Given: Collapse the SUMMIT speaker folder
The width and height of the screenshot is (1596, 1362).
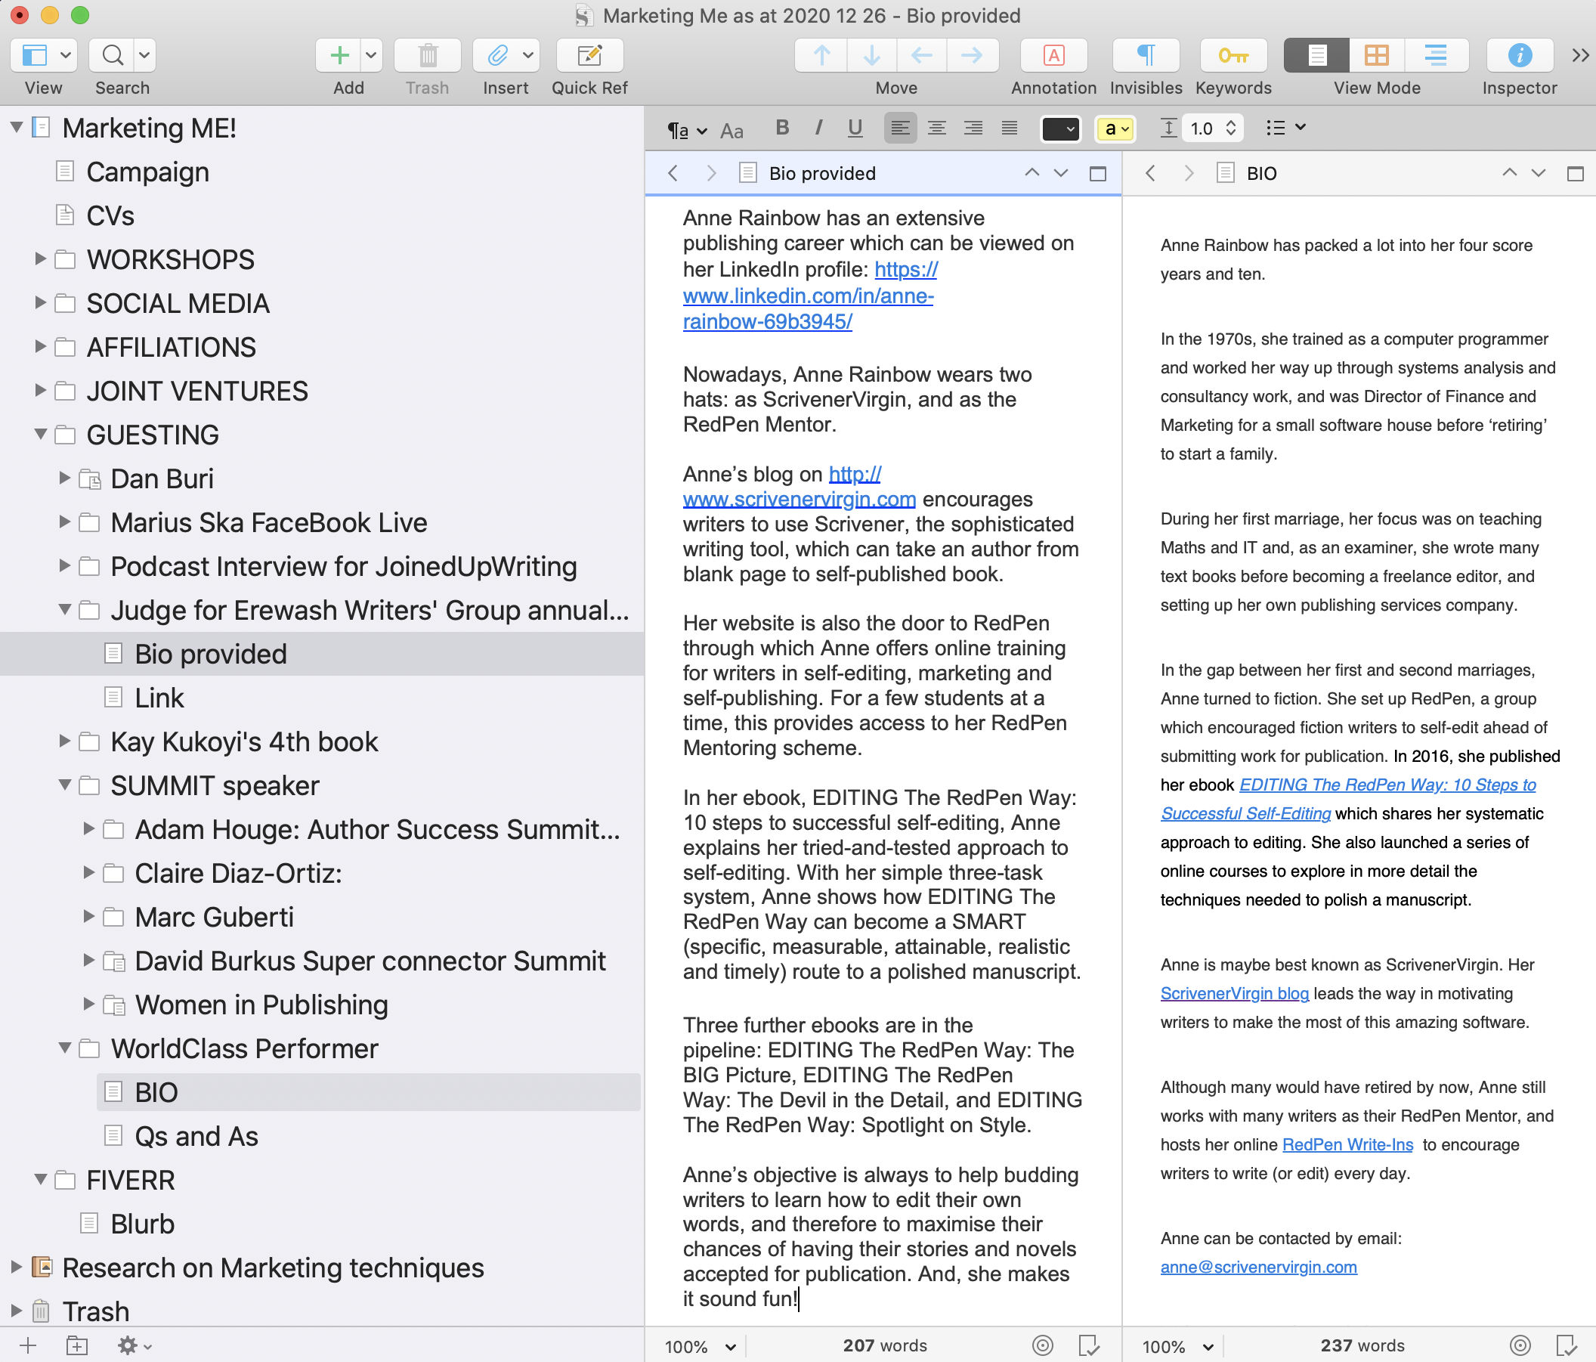Looking at the screenshot, I should click(66, 785).
